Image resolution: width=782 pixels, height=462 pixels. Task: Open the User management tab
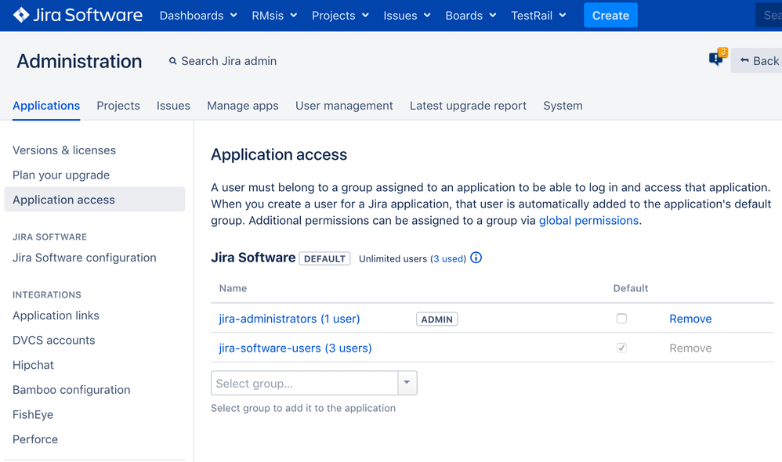344,106
